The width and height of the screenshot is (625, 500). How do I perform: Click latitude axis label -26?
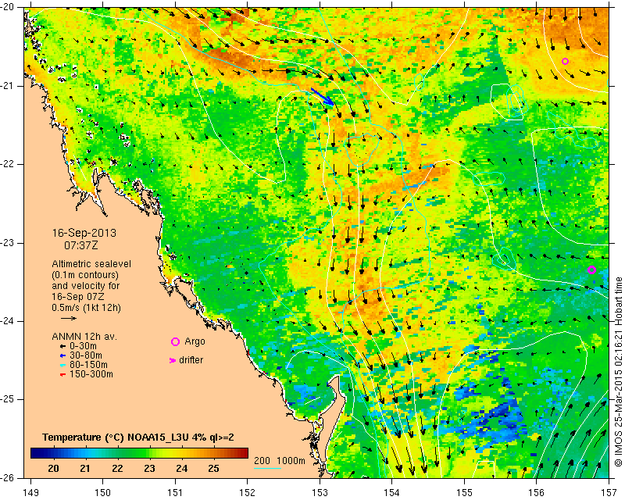8,477
